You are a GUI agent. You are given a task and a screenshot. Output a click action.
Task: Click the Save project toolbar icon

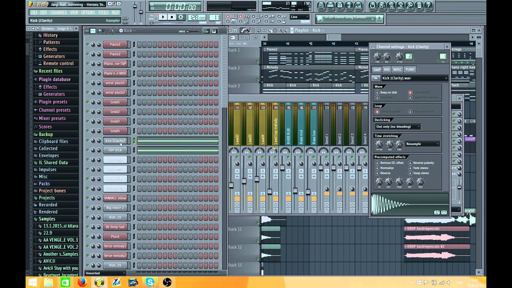point(382,5)
